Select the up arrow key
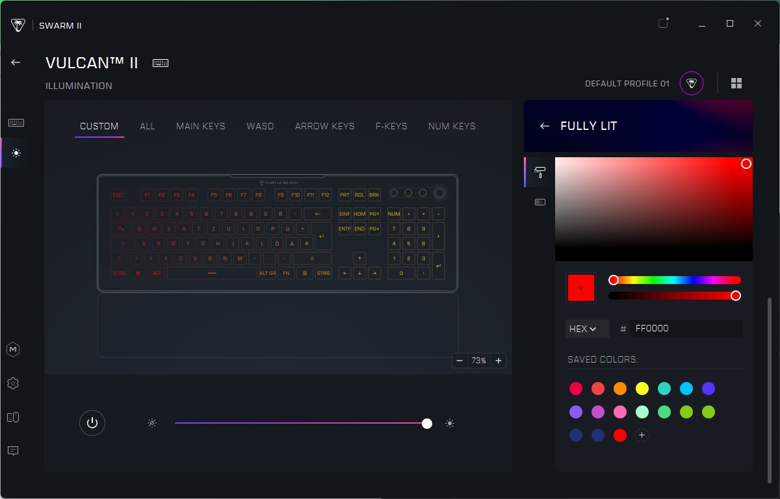Image resolution: width=780 pixels, height=499 pixels. click(x=359, y=258)
